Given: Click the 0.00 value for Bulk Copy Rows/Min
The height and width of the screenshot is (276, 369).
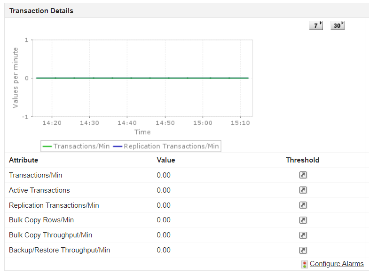Looking at the screenshot, I should (x=164, y=220).
